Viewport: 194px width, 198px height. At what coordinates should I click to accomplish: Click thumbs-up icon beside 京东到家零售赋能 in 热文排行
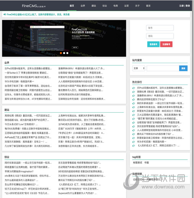point(134,127)
